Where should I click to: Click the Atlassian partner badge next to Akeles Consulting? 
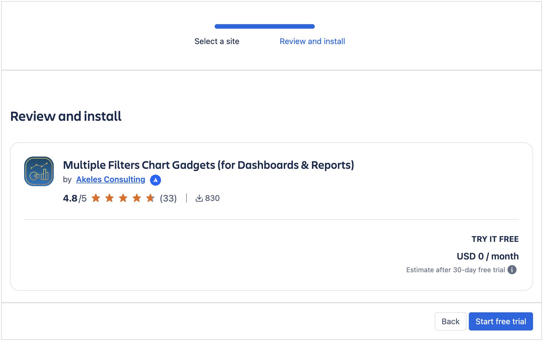[156, 180]
